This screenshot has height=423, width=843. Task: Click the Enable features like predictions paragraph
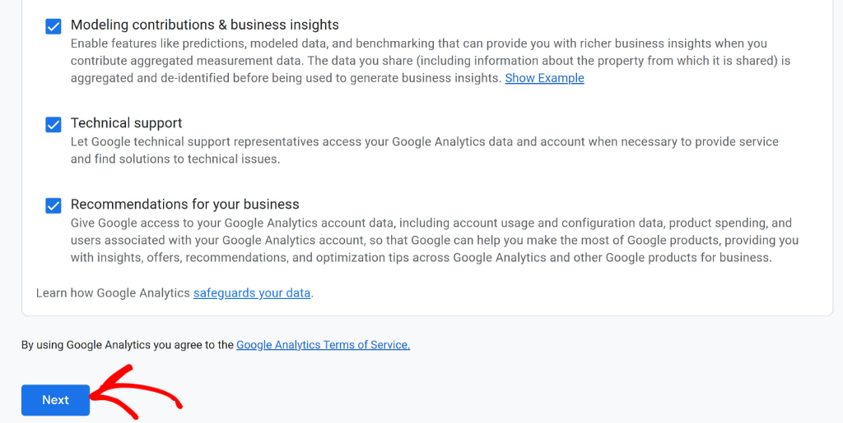pyautogui.click(x=431, y=61)
